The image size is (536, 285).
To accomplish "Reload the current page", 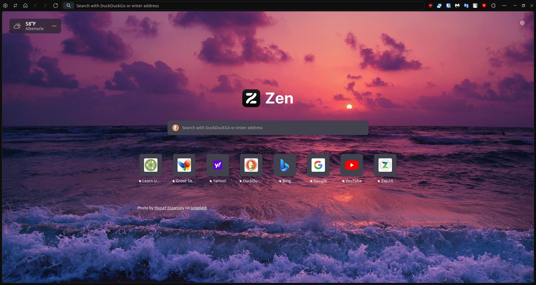I will coord(56,6).
